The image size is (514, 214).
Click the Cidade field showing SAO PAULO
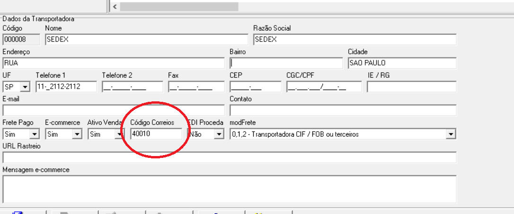click(x=402, y=63)
